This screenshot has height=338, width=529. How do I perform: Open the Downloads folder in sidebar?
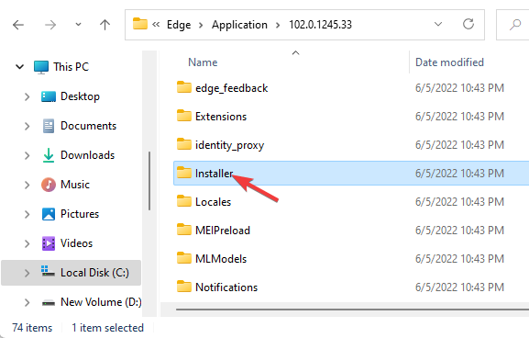point(87,155)
